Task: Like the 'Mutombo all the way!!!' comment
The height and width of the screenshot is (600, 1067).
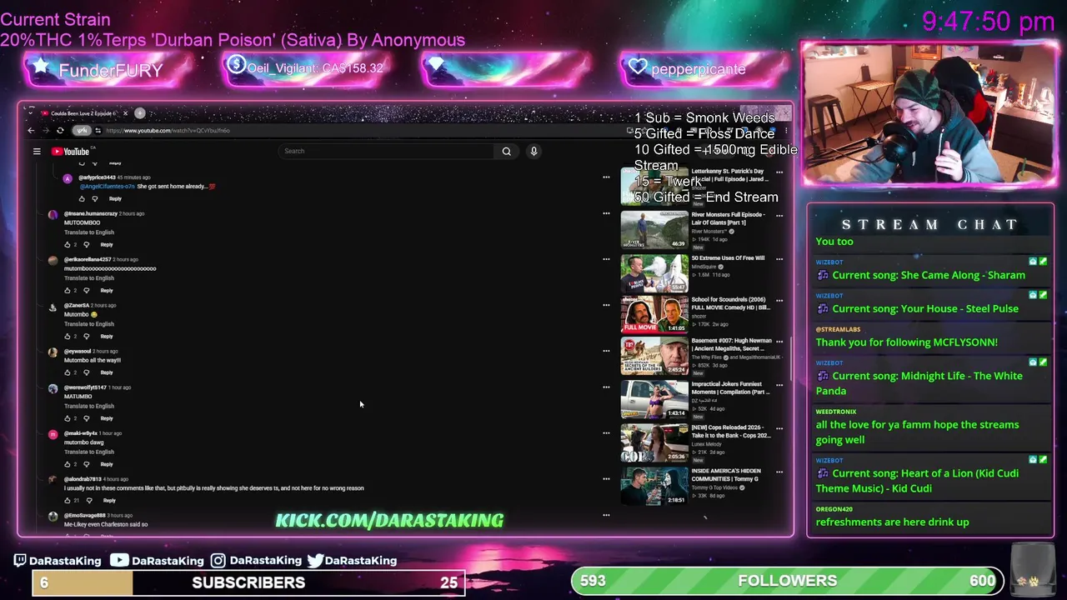Action: 68,372
